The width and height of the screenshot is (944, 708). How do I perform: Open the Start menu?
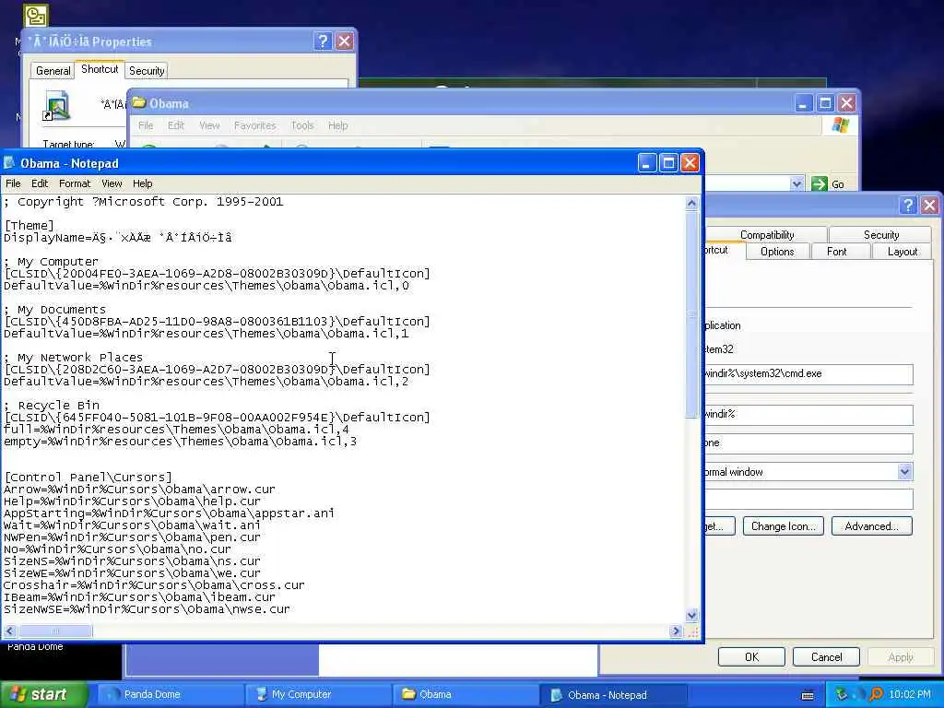tap(44, 694)
